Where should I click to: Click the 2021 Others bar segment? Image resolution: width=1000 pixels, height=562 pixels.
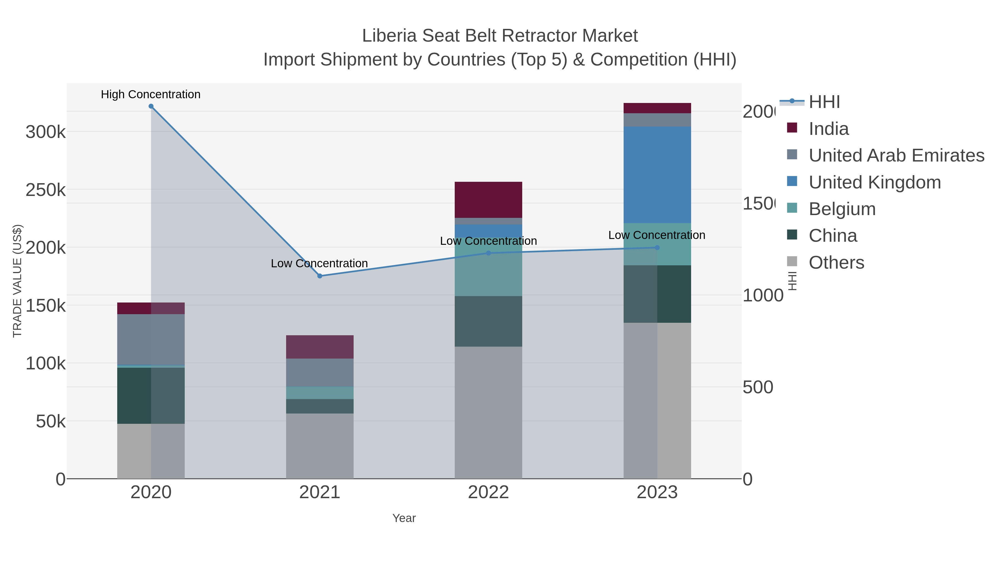point(320,446)
